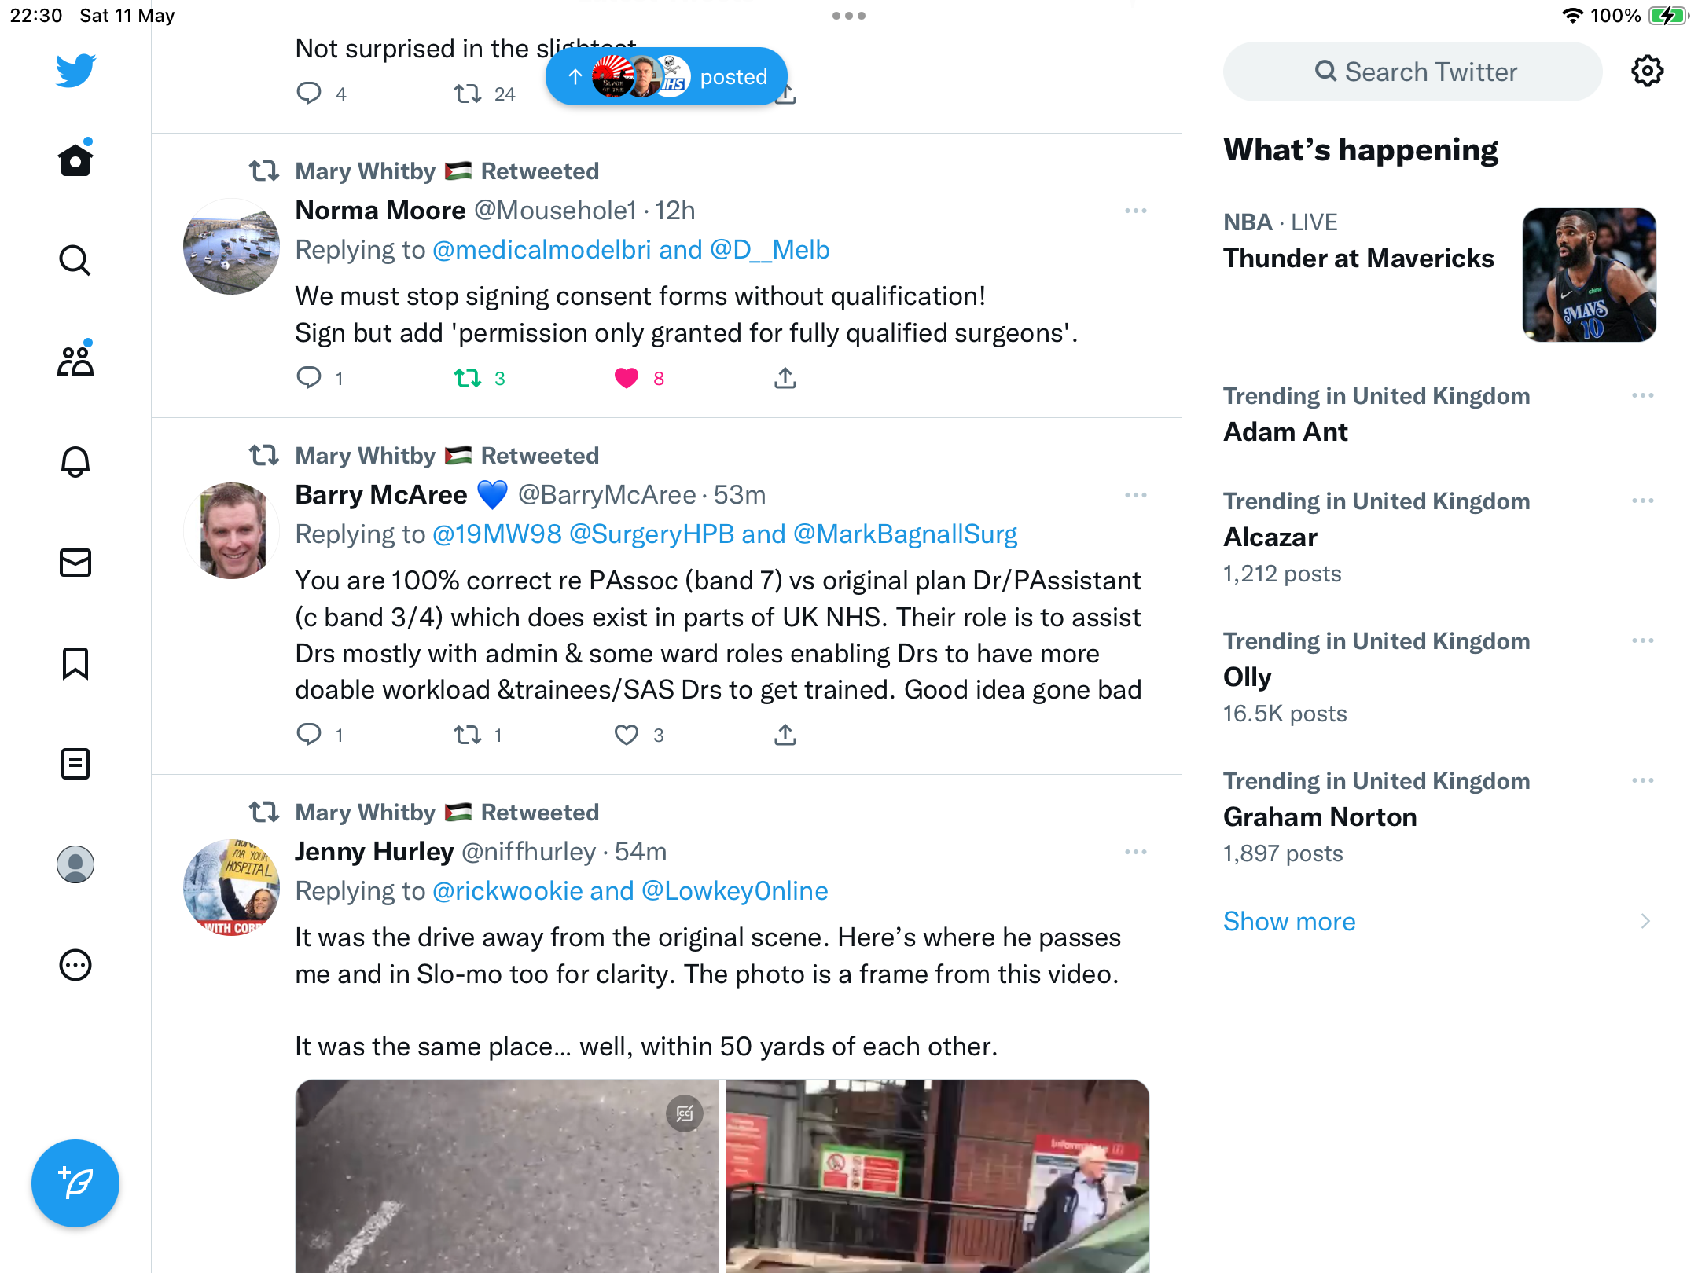1698x1273 pixels.
Task: Click the new posts 'posted' pill
Action: pyautogui.click(x=667, y=77)
